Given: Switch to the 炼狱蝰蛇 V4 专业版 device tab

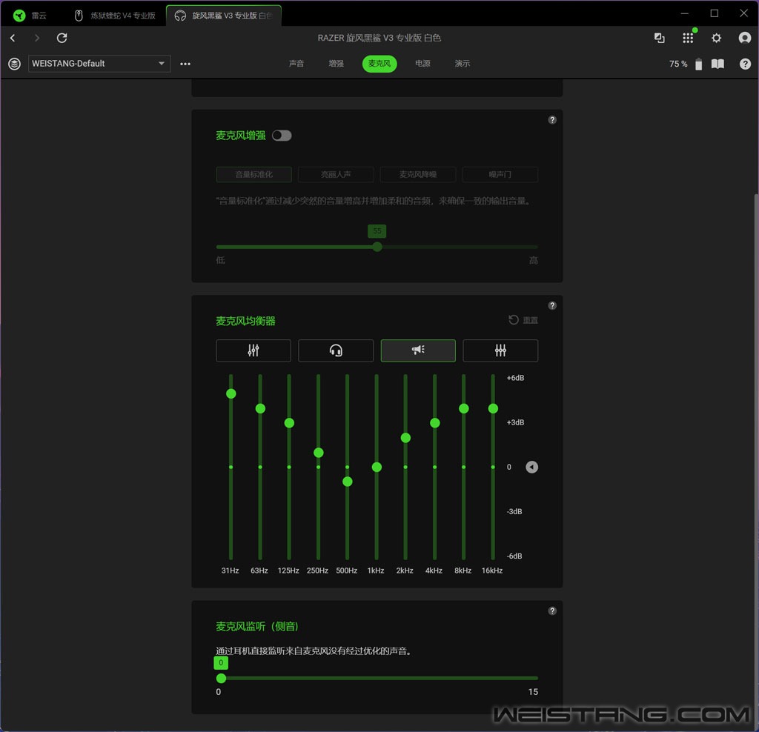Looking at the screenshot, I should (x=116, y=16).
